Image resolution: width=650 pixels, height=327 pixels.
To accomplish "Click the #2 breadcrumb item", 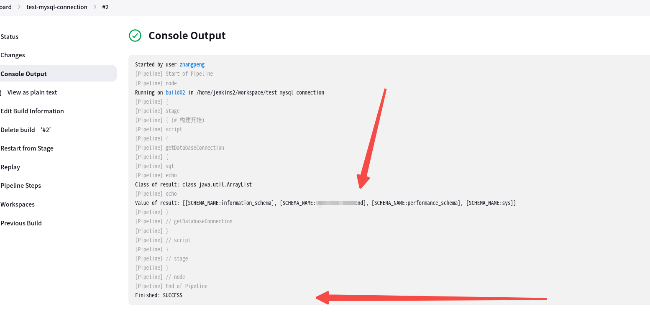I will tap(105, 7).
